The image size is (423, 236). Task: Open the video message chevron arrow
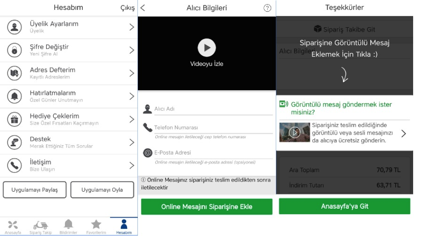(403, 133)
